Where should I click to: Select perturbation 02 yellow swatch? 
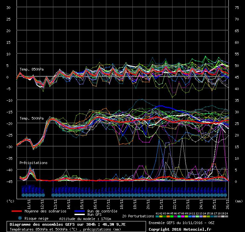point(161,216)
